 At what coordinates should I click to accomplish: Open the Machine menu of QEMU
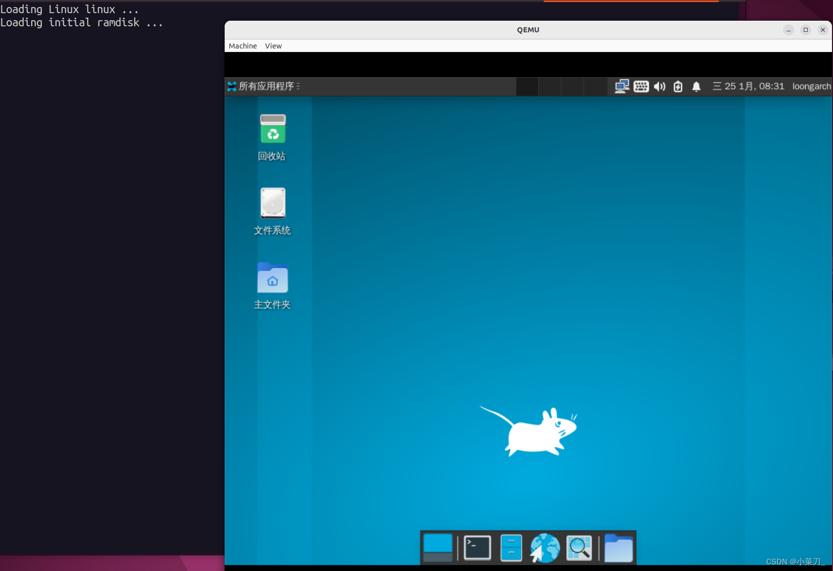click(242, 45)
